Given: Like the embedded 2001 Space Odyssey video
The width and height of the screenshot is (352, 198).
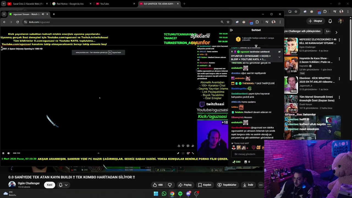Looking at the screenshot, I should pyautogui.click(x=179, y=146).
